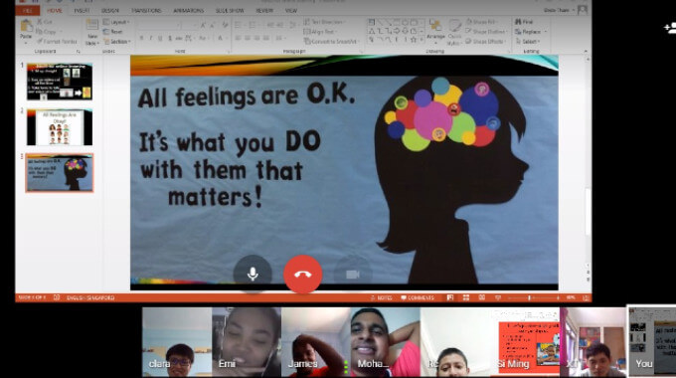Viewport: 676px width, 378px height.
Task: Open the Align Text dropdown
Action: coord(320,32)
